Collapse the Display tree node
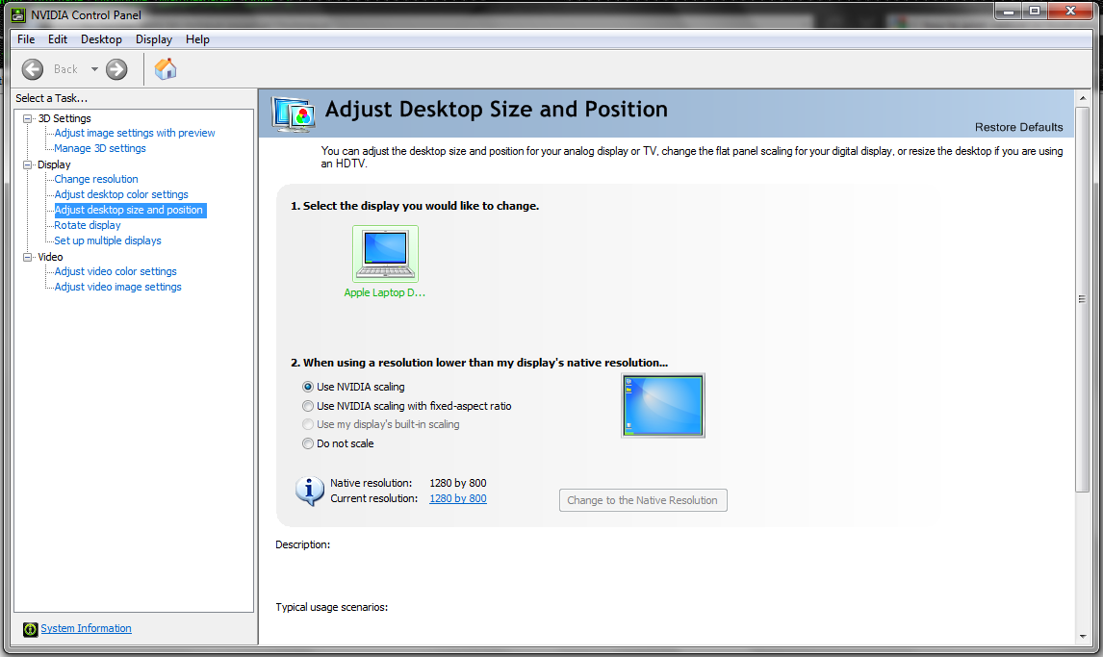Image resolution: width=1103 pixels, height=657 pixels. point(28,165)
